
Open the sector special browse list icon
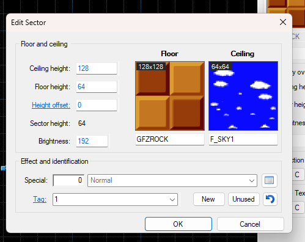tap(270, 180)
